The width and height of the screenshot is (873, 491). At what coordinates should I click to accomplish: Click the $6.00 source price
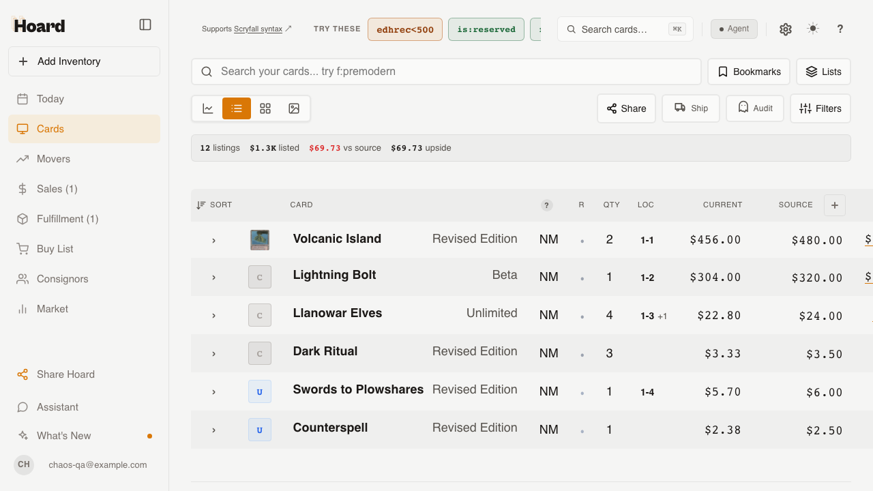[825, 393]
